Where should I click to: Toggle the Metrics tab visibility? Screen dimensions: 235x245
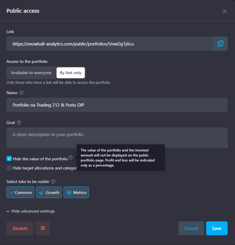76,192
